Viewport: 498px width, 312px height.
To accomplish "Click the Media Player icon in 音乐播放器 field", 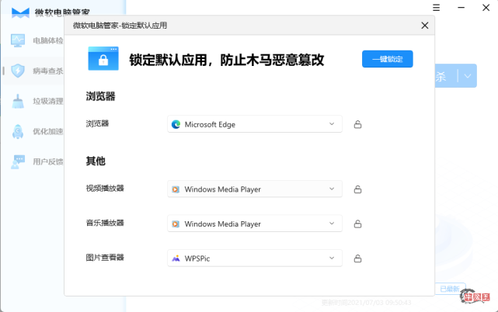I will tap(176, 224).
